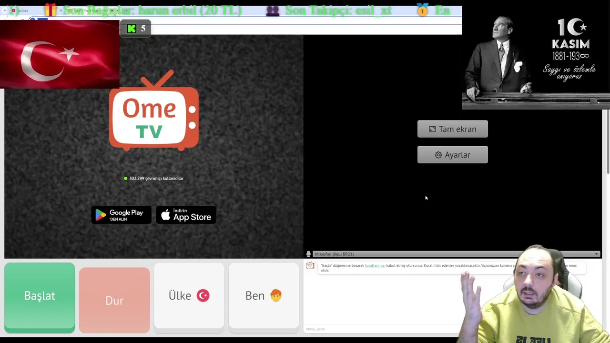The height and width of the screenshot is (343, 610).
Task: Open the App Store download badge
Action: coord(186,215)
